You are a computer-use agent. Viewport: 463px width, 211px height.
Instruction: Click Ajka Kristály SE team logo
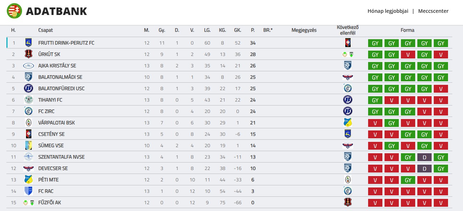pyautogui.click(x=28, y=66)
